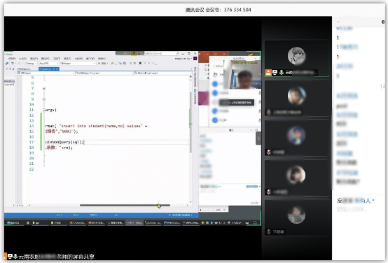Collapse the code region at line 7

click(x=44, y=89)
